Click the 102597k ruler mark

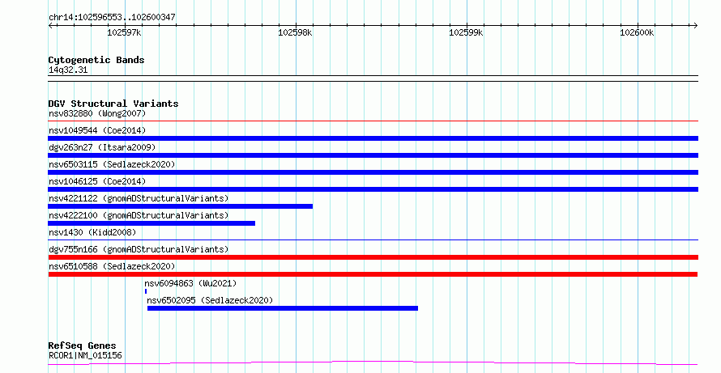point(124,32)
